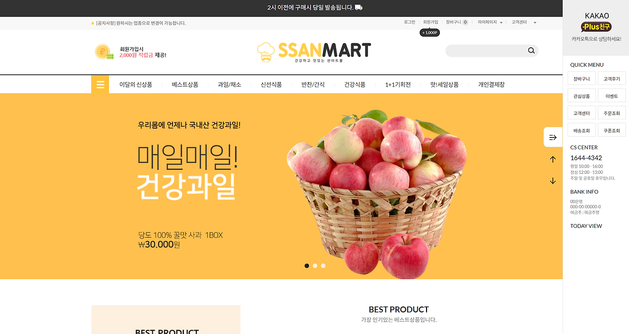Image resolution: width=629 pixels, height=334 pixels.
Task: Click into the search input field
Action: pos(486,51)
